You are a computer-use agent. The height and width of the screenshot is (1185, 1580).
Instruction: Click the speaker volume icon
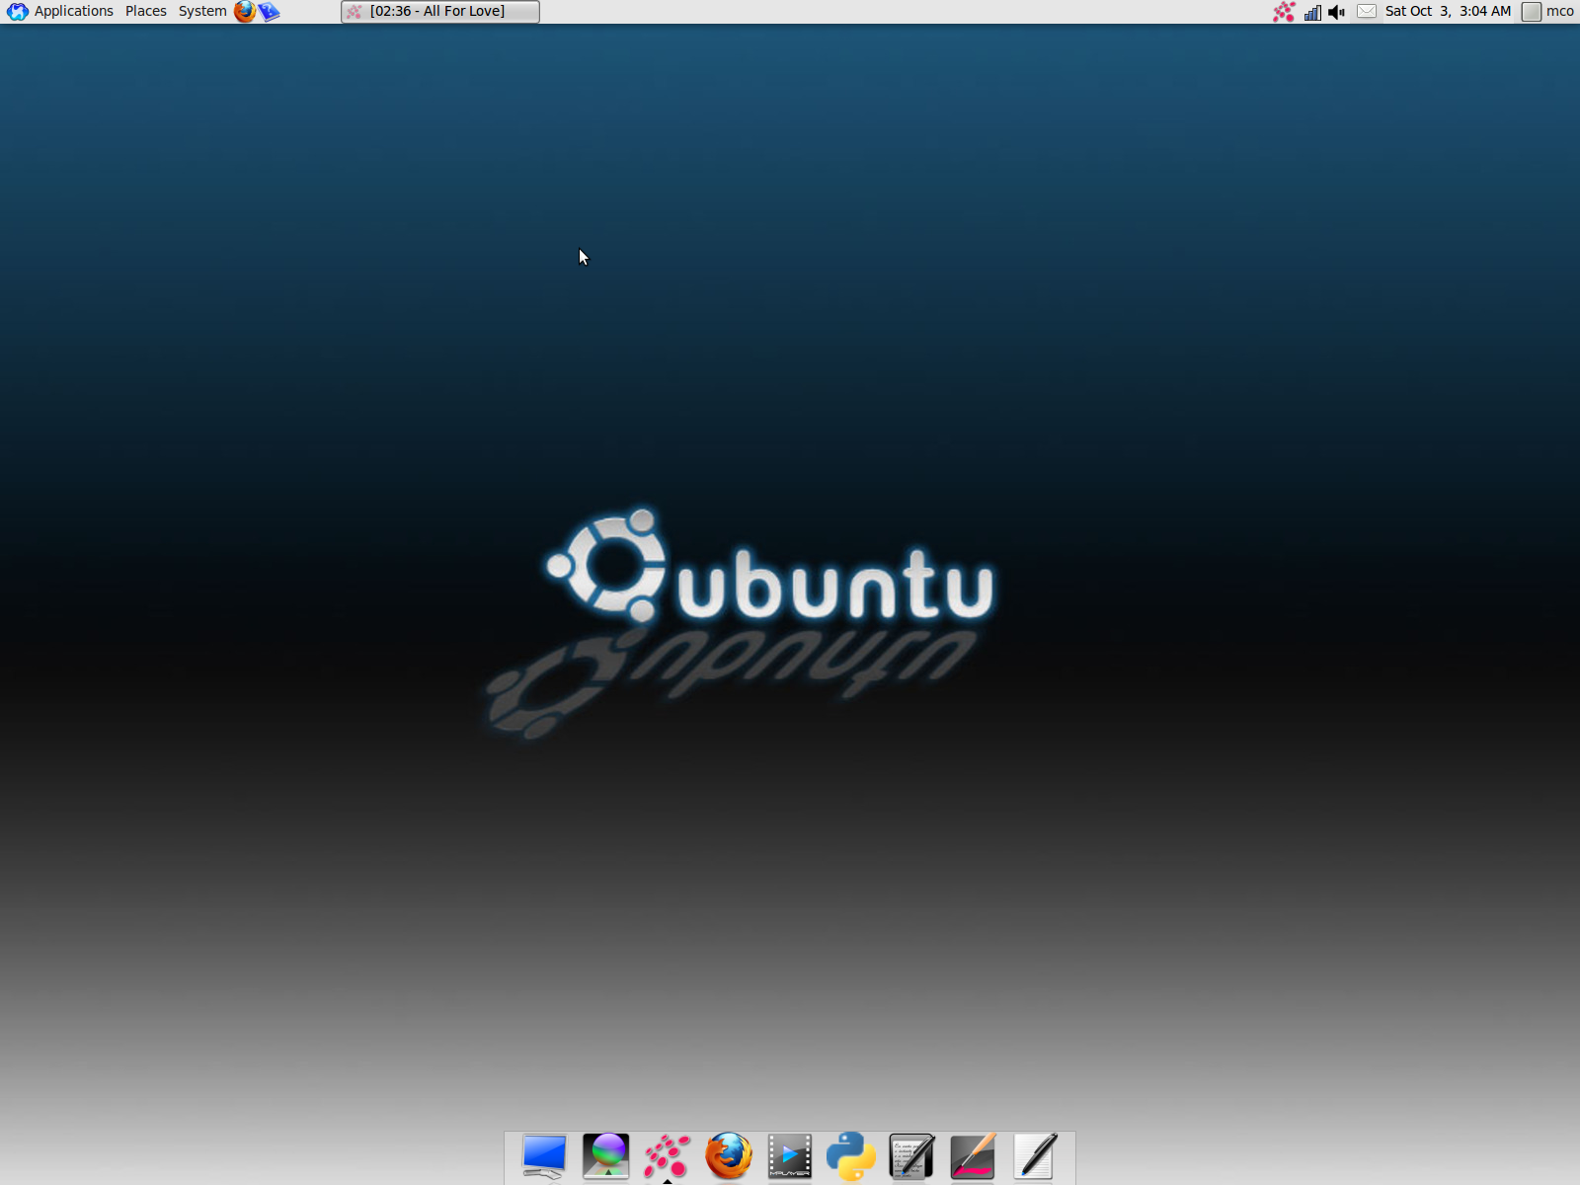(1337, 12)
